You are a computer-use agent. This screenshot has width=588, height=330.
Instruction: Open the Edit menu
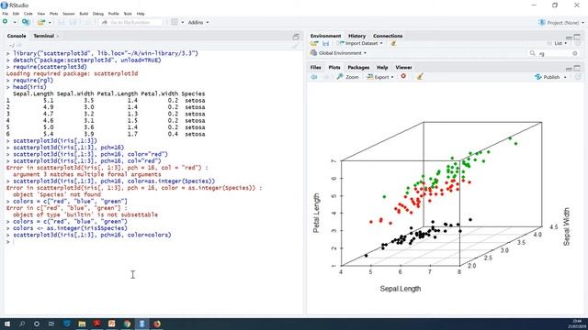click(x=16, y=14)
